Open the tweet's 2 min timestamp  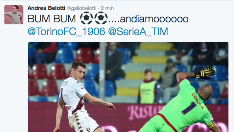click(107, 8)
